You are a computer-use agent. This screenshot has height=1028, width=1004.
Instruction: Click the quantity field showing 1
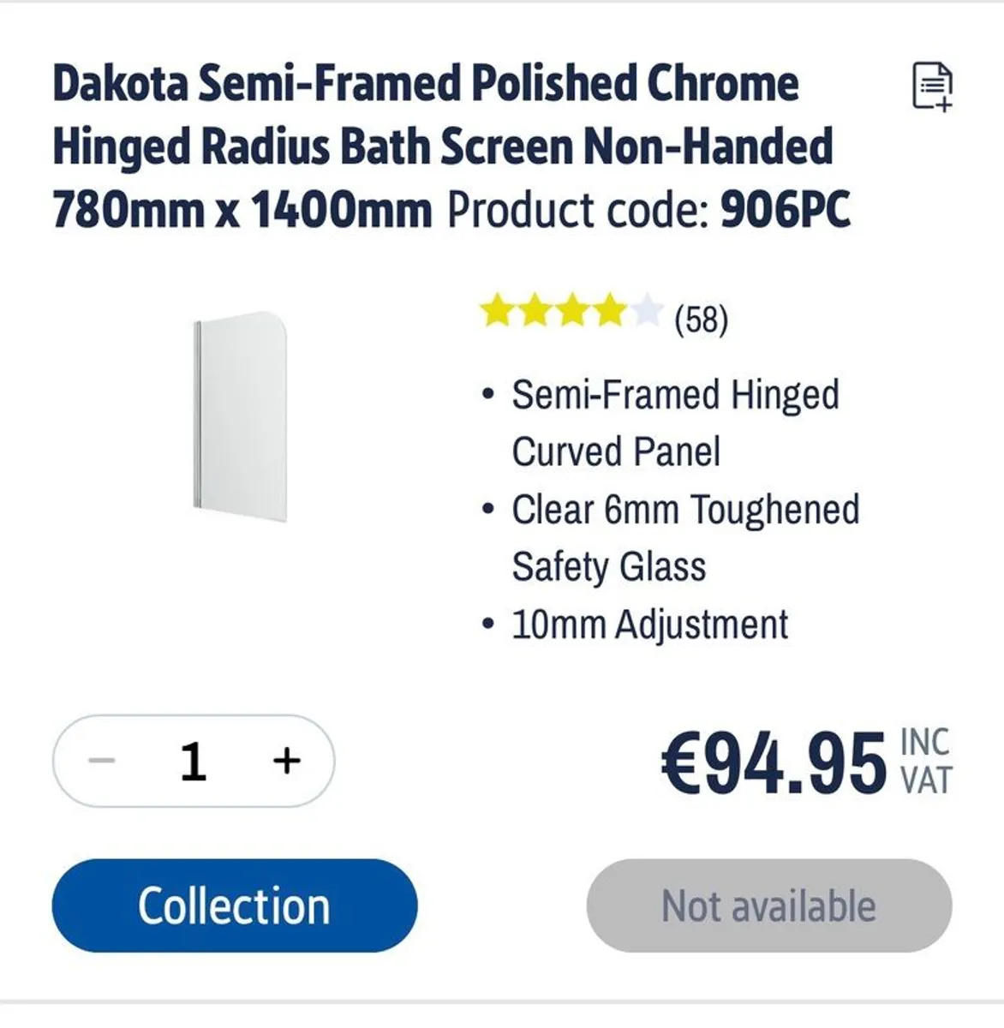[x=194, y=761]
